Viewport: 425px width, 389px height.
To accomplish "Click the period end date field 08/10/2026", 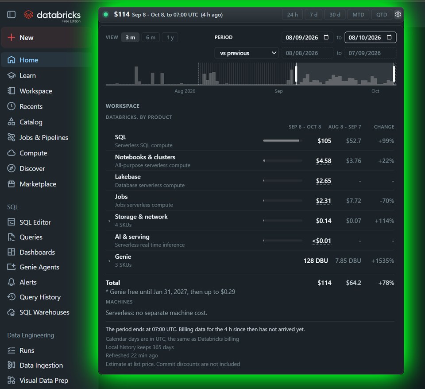I will 370,37.
